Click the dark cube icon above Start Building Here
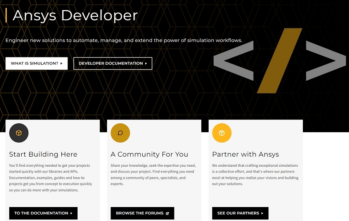 pyautogui.click(x=19, y=133)
